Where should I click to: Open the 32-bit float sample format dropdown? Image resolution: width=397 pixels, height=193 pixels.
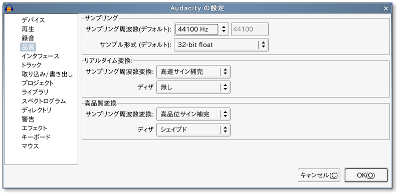[221, 45]
